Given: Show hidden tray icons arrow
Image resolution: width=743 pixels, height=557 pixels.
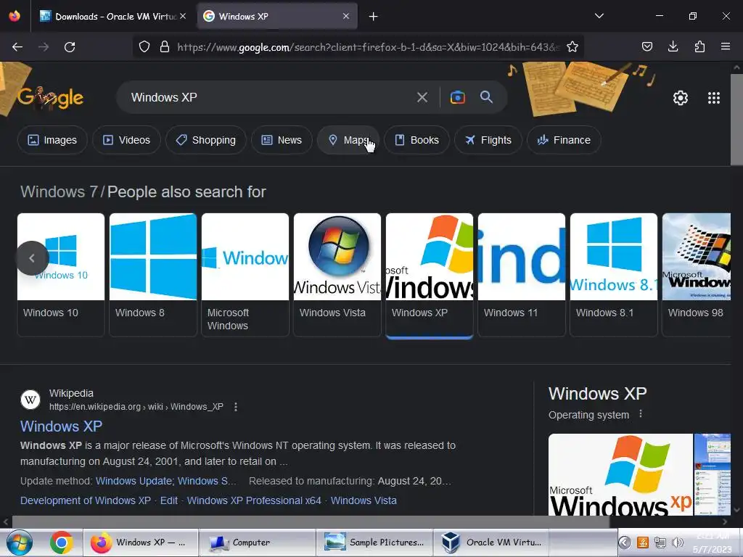Looking at the screenshot, I should point(625,542).
